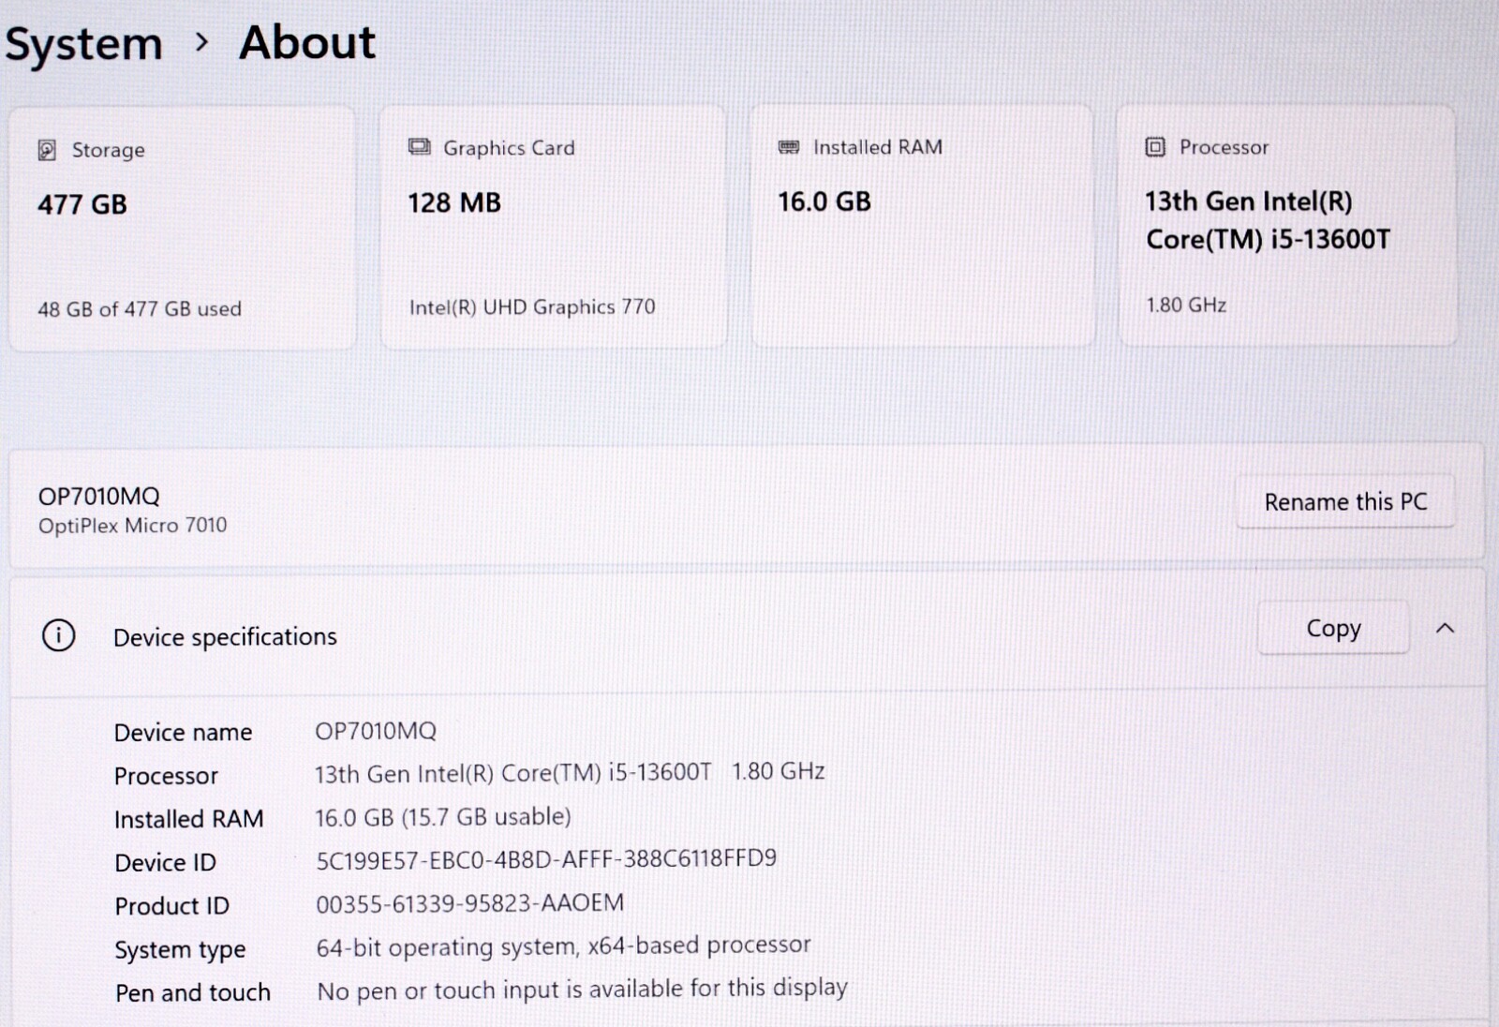Click the Device ID label
Screen dimensions: 1499x1027
click(165, 863)
